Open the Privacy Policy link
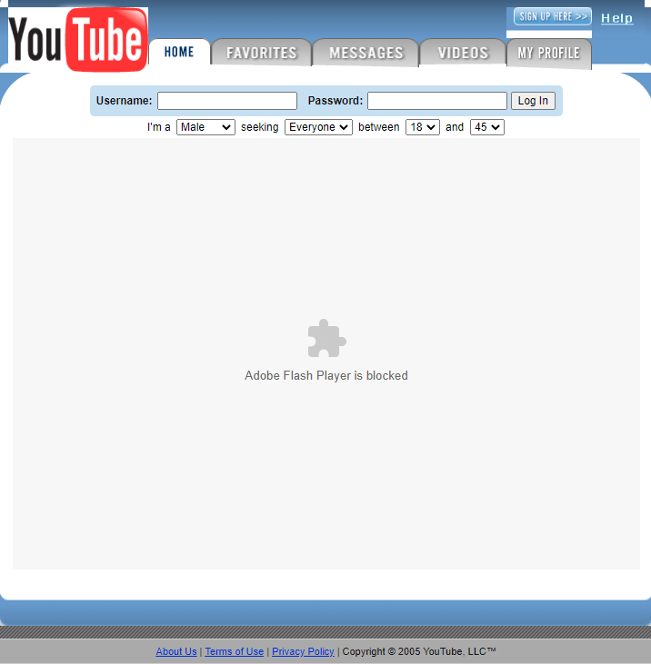 click(303, 651)
